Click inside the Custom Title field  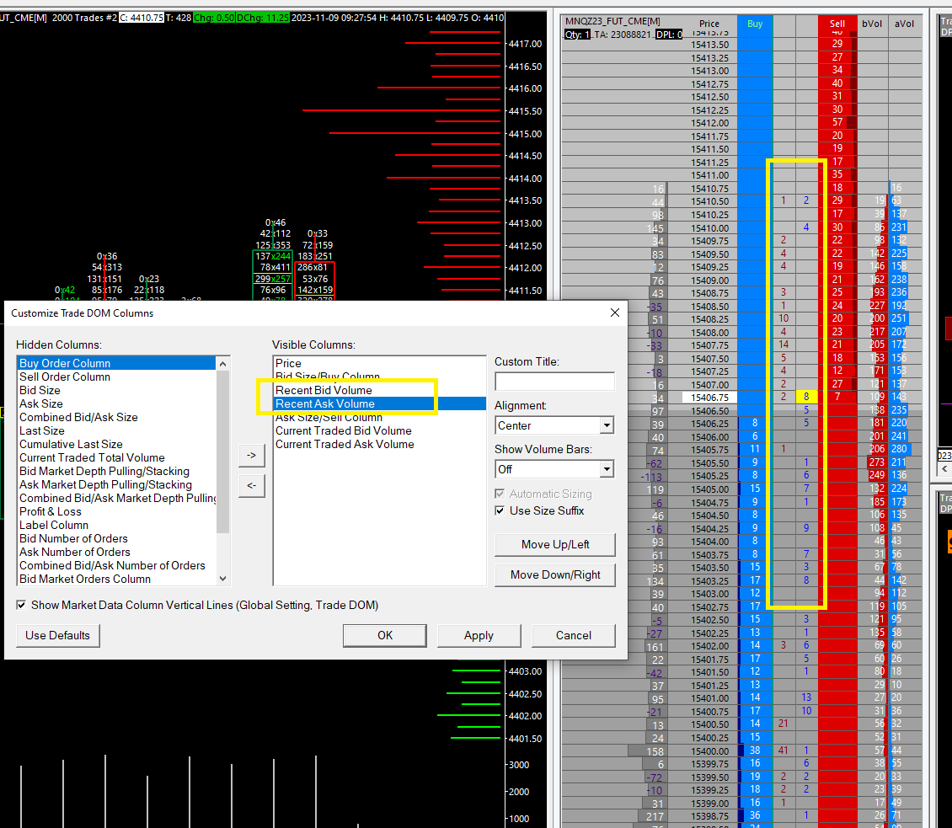tap(554, 382)
